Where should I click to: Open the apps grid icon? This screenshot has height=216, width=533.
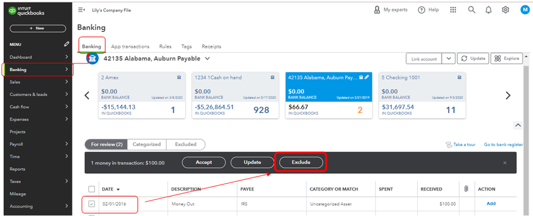[x=453, y=10]
